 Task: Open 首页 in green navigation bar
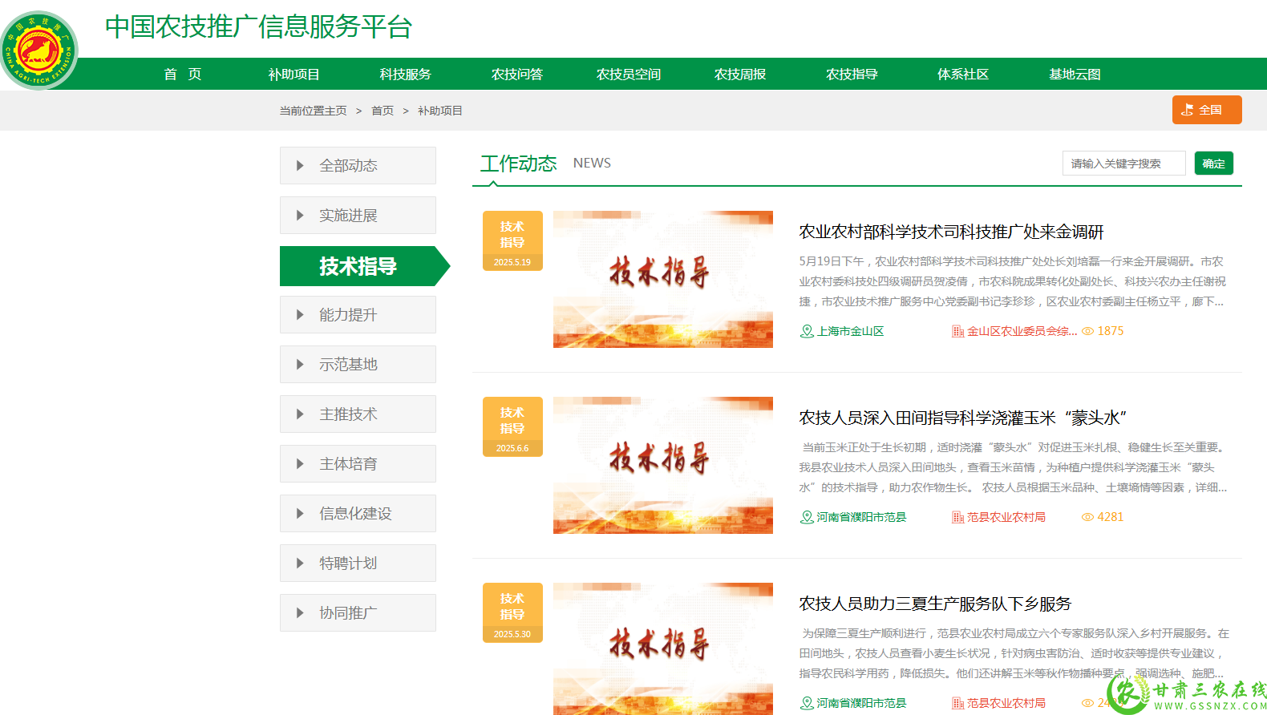tap(183, 74)
